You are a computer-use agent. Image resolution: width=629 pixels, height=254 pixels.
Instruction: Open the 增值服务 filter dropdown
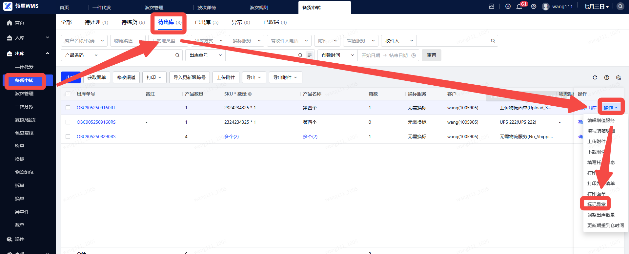(x=361, y=41)
